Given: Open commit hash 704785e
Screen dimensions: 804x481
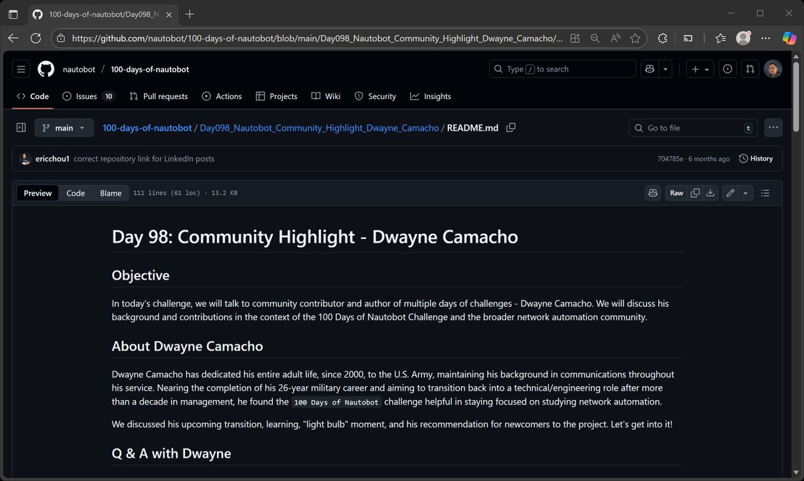Looking at the screenshot, I should [670, 159].
